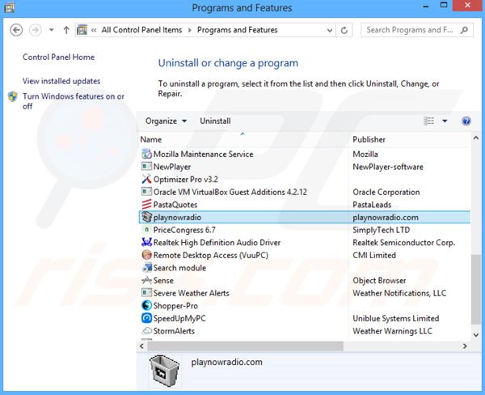This screenshot has width=485, height=395.
Task: Click the playnowradio details pane icon
Action: 164,371
